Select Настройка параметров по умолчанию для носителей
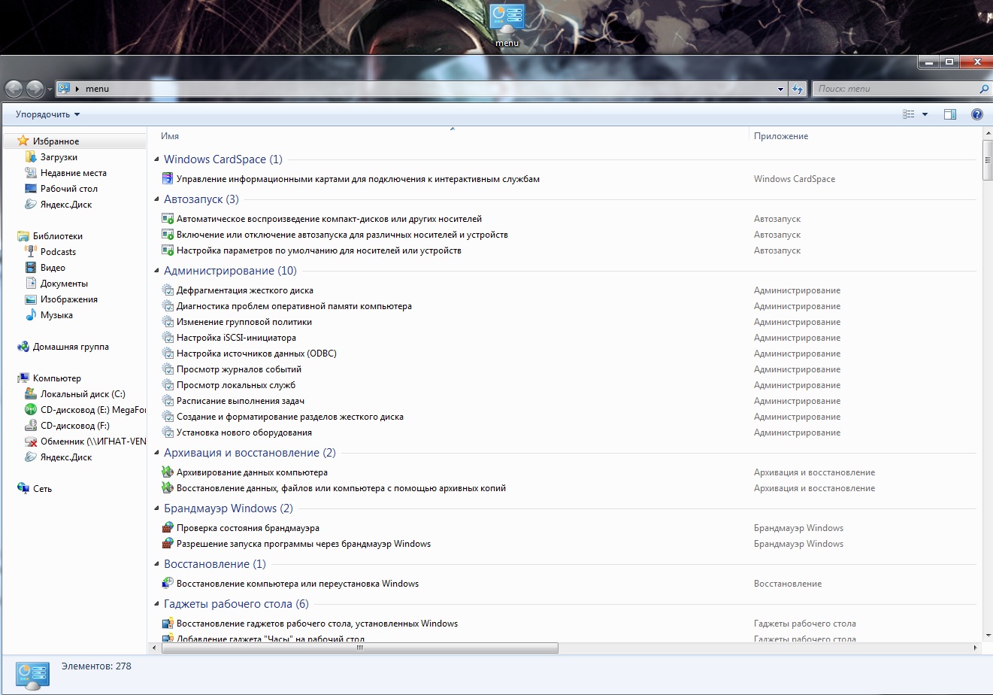This screenshot has height=695, width=993. 319,250
